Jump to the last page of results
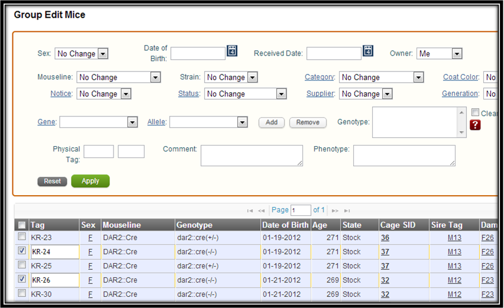Screen dimensions: 504x308 coord(347,210)
